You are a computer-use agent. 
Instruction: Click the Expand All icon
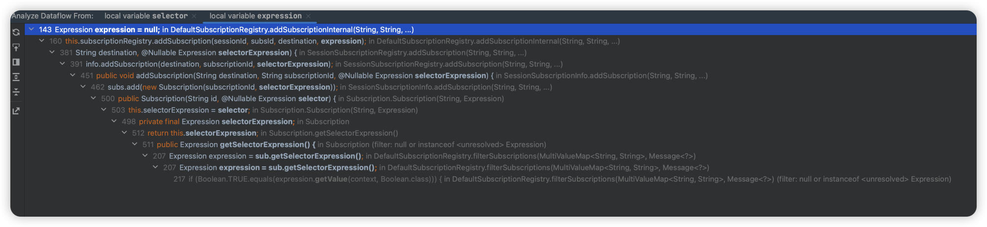tap(16, 77)
